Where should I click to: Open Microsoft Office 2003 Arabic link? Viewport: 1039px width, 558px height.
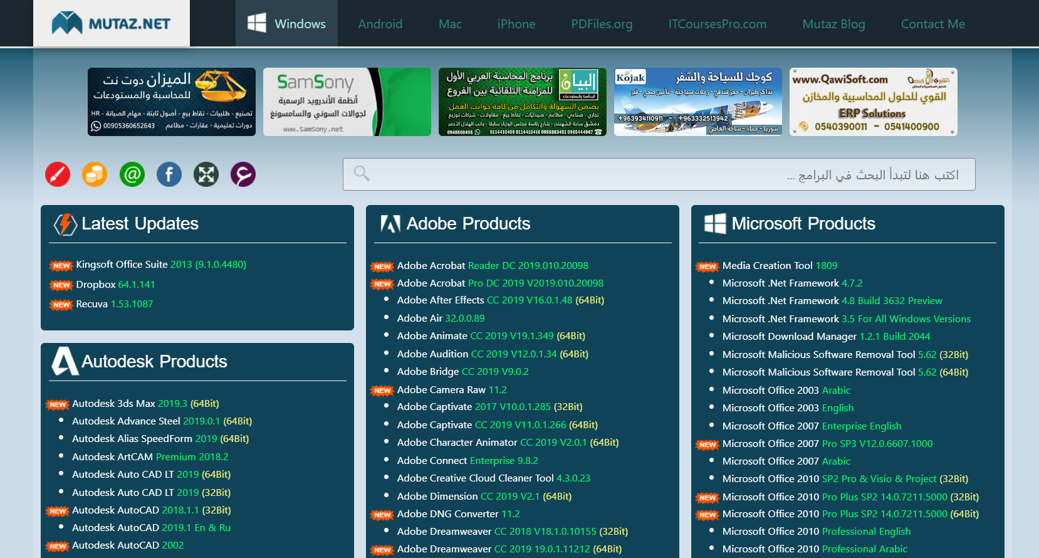click(x=786, y=391)
